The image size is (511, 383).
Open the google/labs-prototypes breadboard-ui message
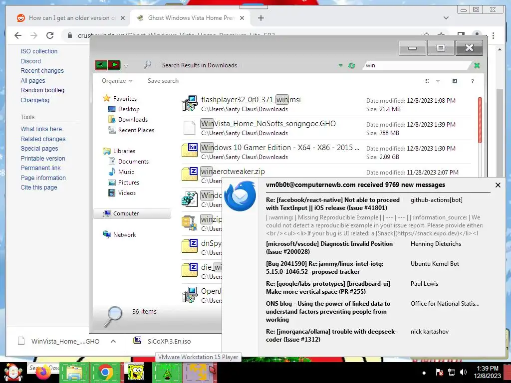[x=328, y=288]
